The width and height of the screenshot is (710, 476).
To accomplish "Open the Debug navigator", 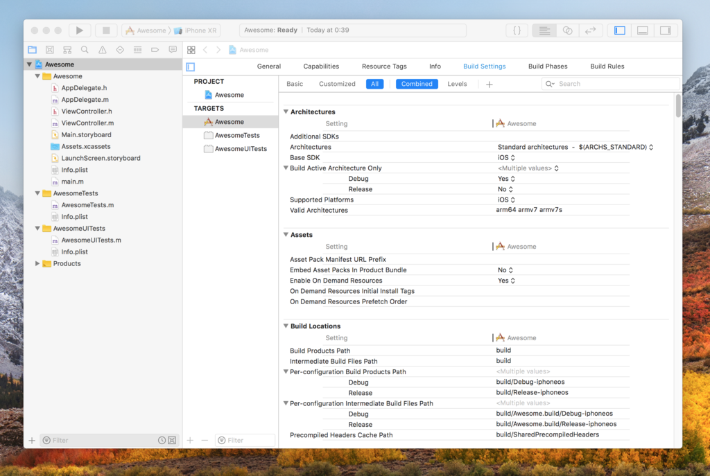I will [137, 50].
